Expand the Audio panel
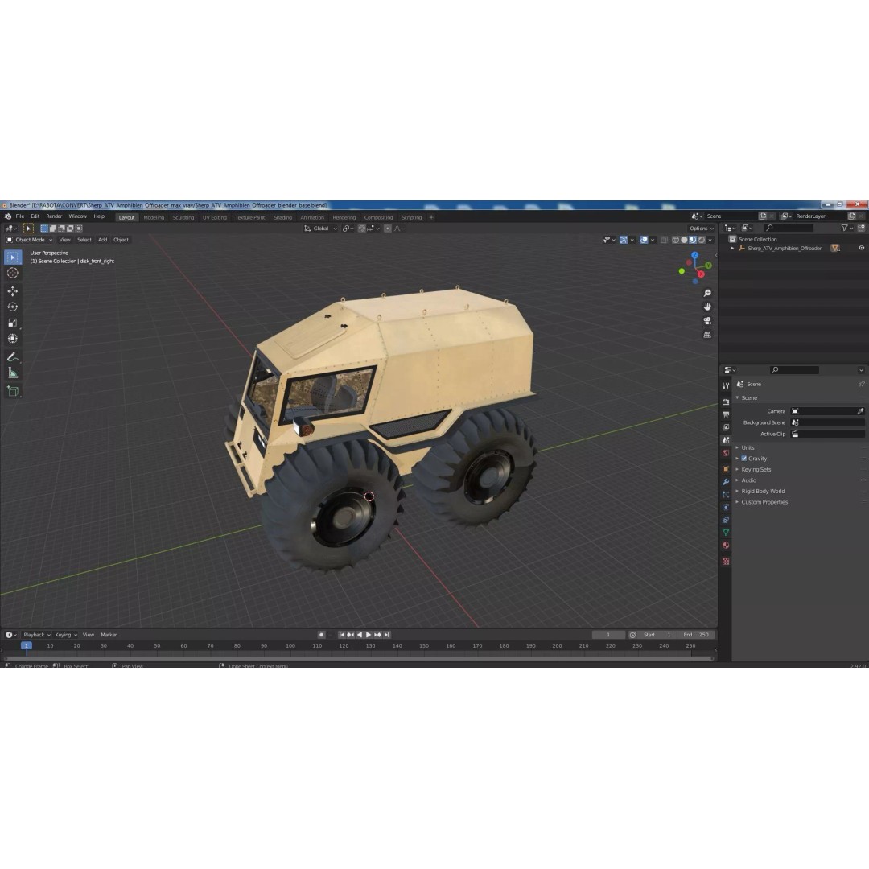 pos(749,480)
